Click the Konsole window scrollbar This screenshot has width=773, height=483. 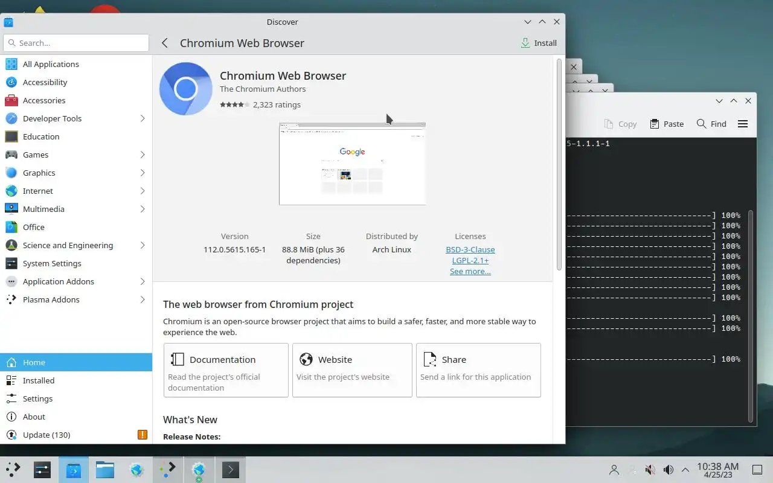751,316
